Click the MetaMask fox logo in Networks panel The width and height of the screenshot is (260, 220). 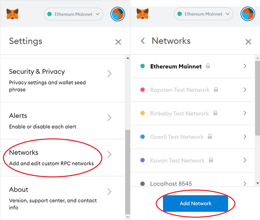143,14
